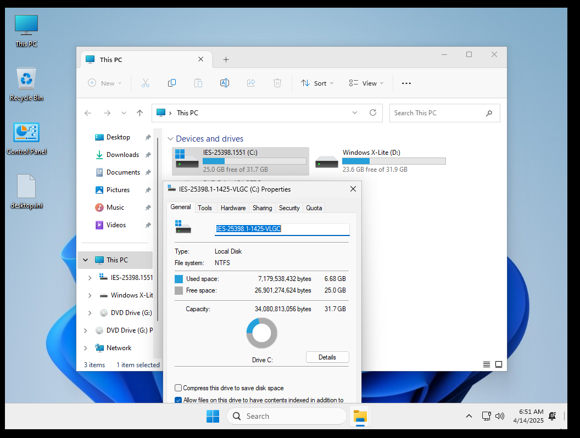This screenshot has height=438, width=580.
Task: Go forward with the right arrow
Action: pos(107,113)
